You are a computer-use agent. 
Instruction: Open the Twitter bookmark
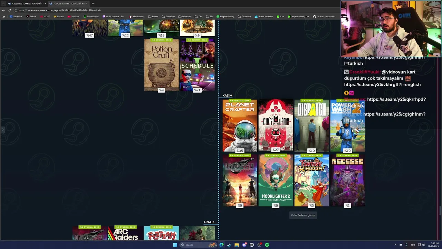(31, 17)
